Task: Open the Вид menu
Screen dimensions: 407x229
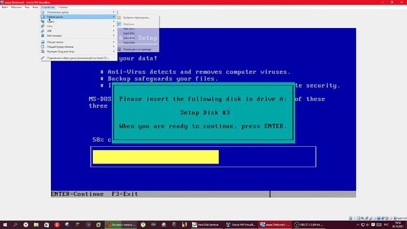Action: click(27, 7)
